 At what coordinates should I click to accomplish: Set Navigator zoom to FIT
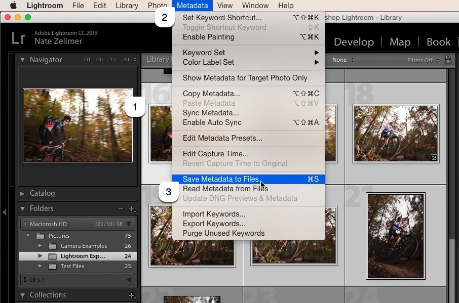87,60
